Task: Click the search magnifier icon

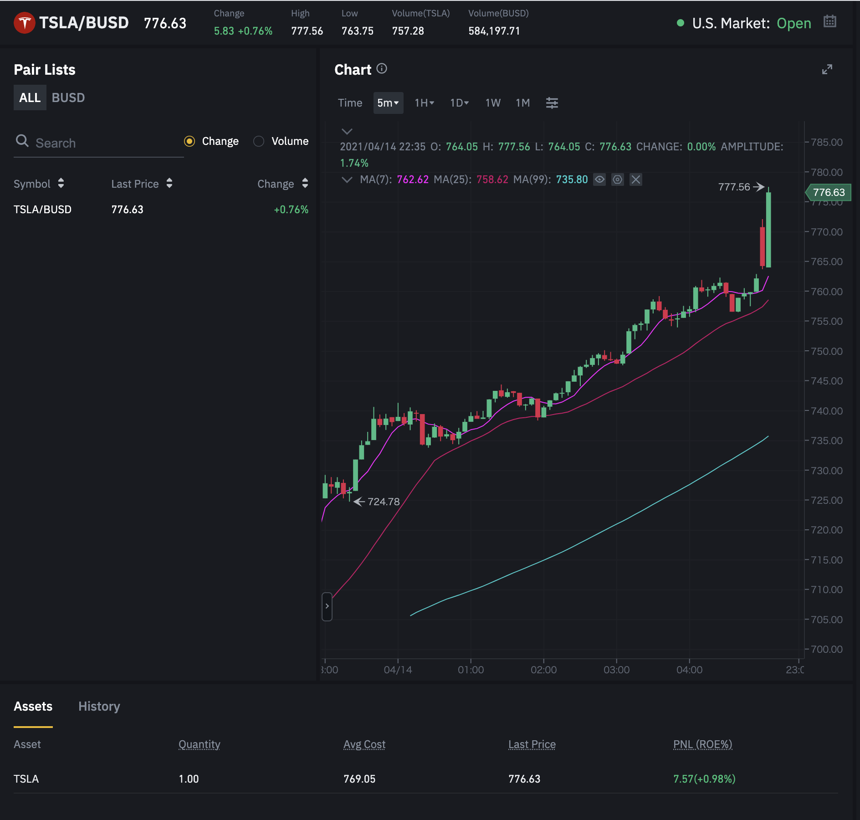Action: (22, 141)
